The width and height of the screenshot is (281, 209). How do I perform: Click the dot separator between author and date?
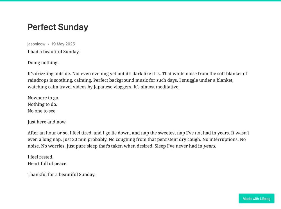click(48, 44)
